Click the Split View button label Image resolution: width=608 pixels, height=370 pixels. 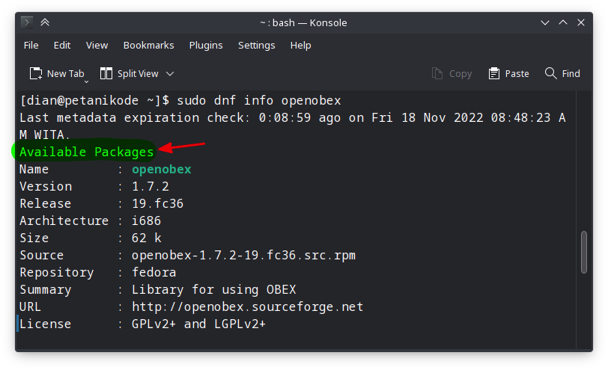(x=138, y=73)
